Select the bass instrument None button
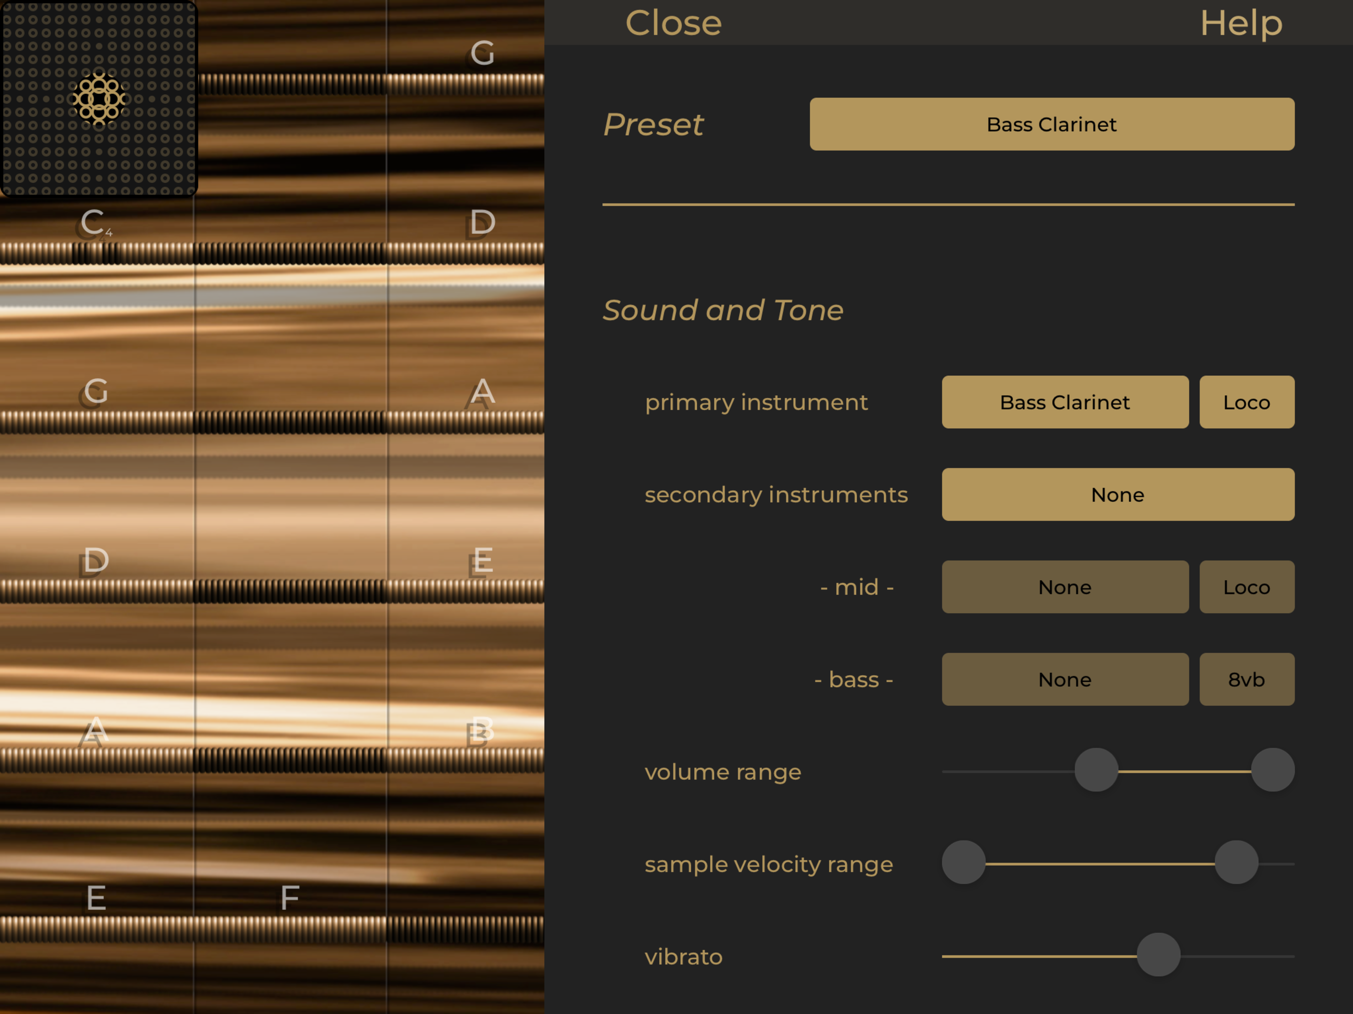The height and width of the screenshot is (1014, 1353). [x=1064, y=679]
